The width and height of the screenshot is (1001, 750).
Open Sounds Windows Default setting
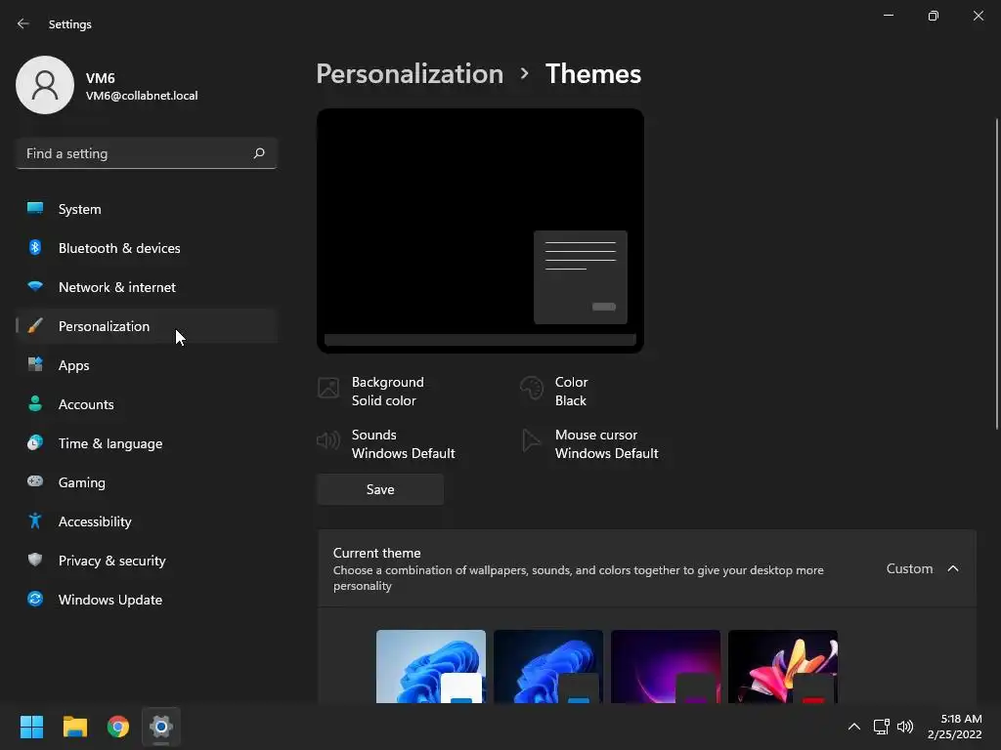[386, 444]
